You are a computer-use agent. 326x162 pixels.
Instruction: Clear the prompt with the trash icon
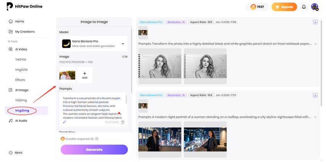[123, 122]
